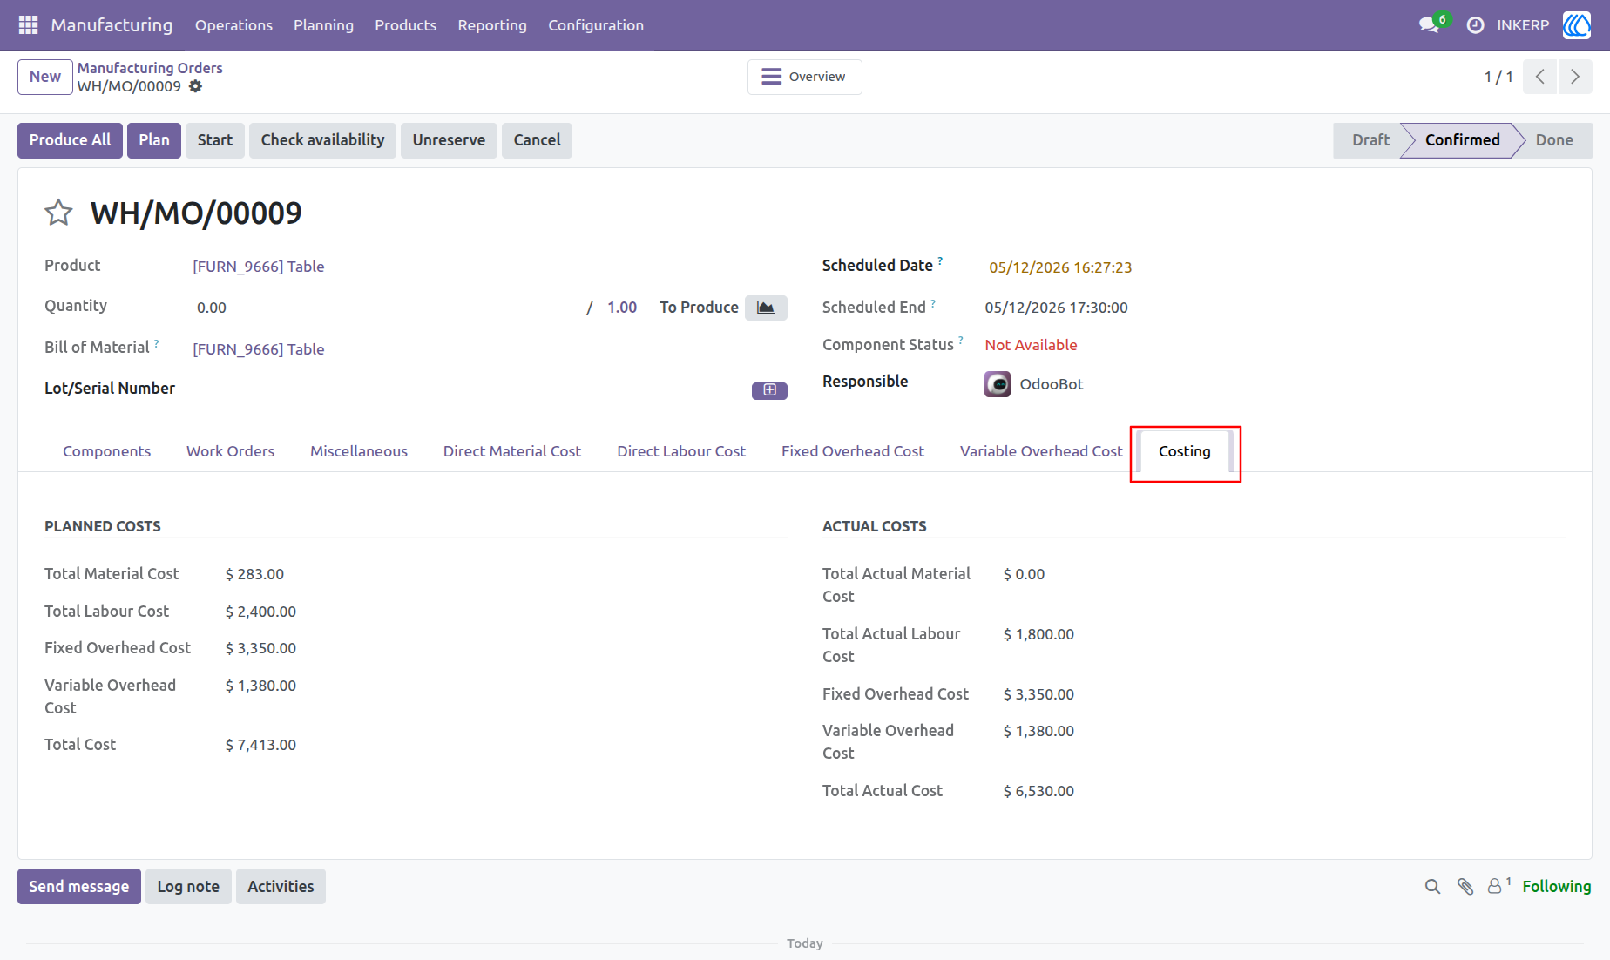1610x960 pixels.
Task: Switch to Direct Material Cost tab
Action: [x=512, y=451]
